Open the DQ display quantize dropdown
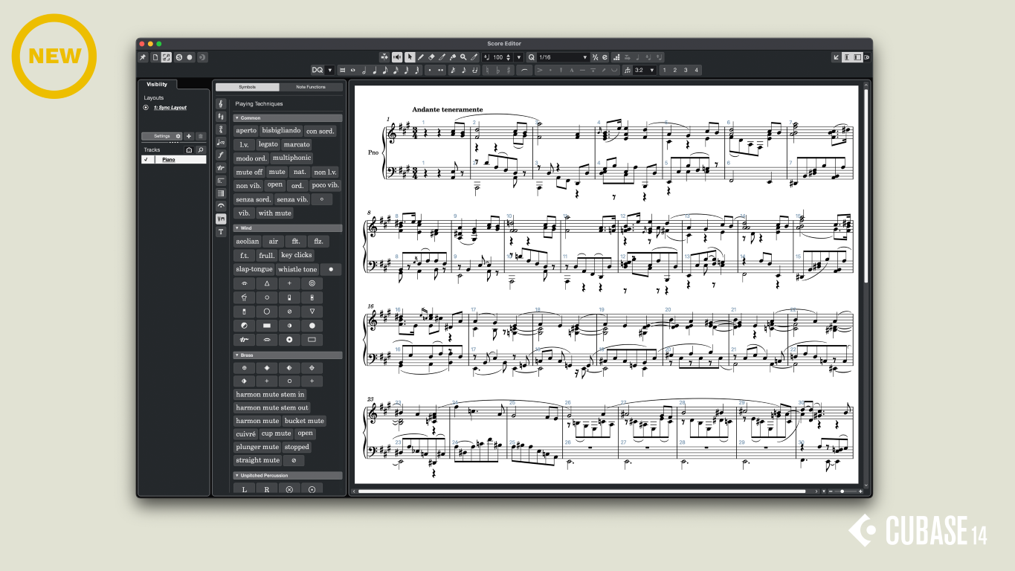Image resolution: width=1015 pixels, height=571 pixels. [330, 70]
